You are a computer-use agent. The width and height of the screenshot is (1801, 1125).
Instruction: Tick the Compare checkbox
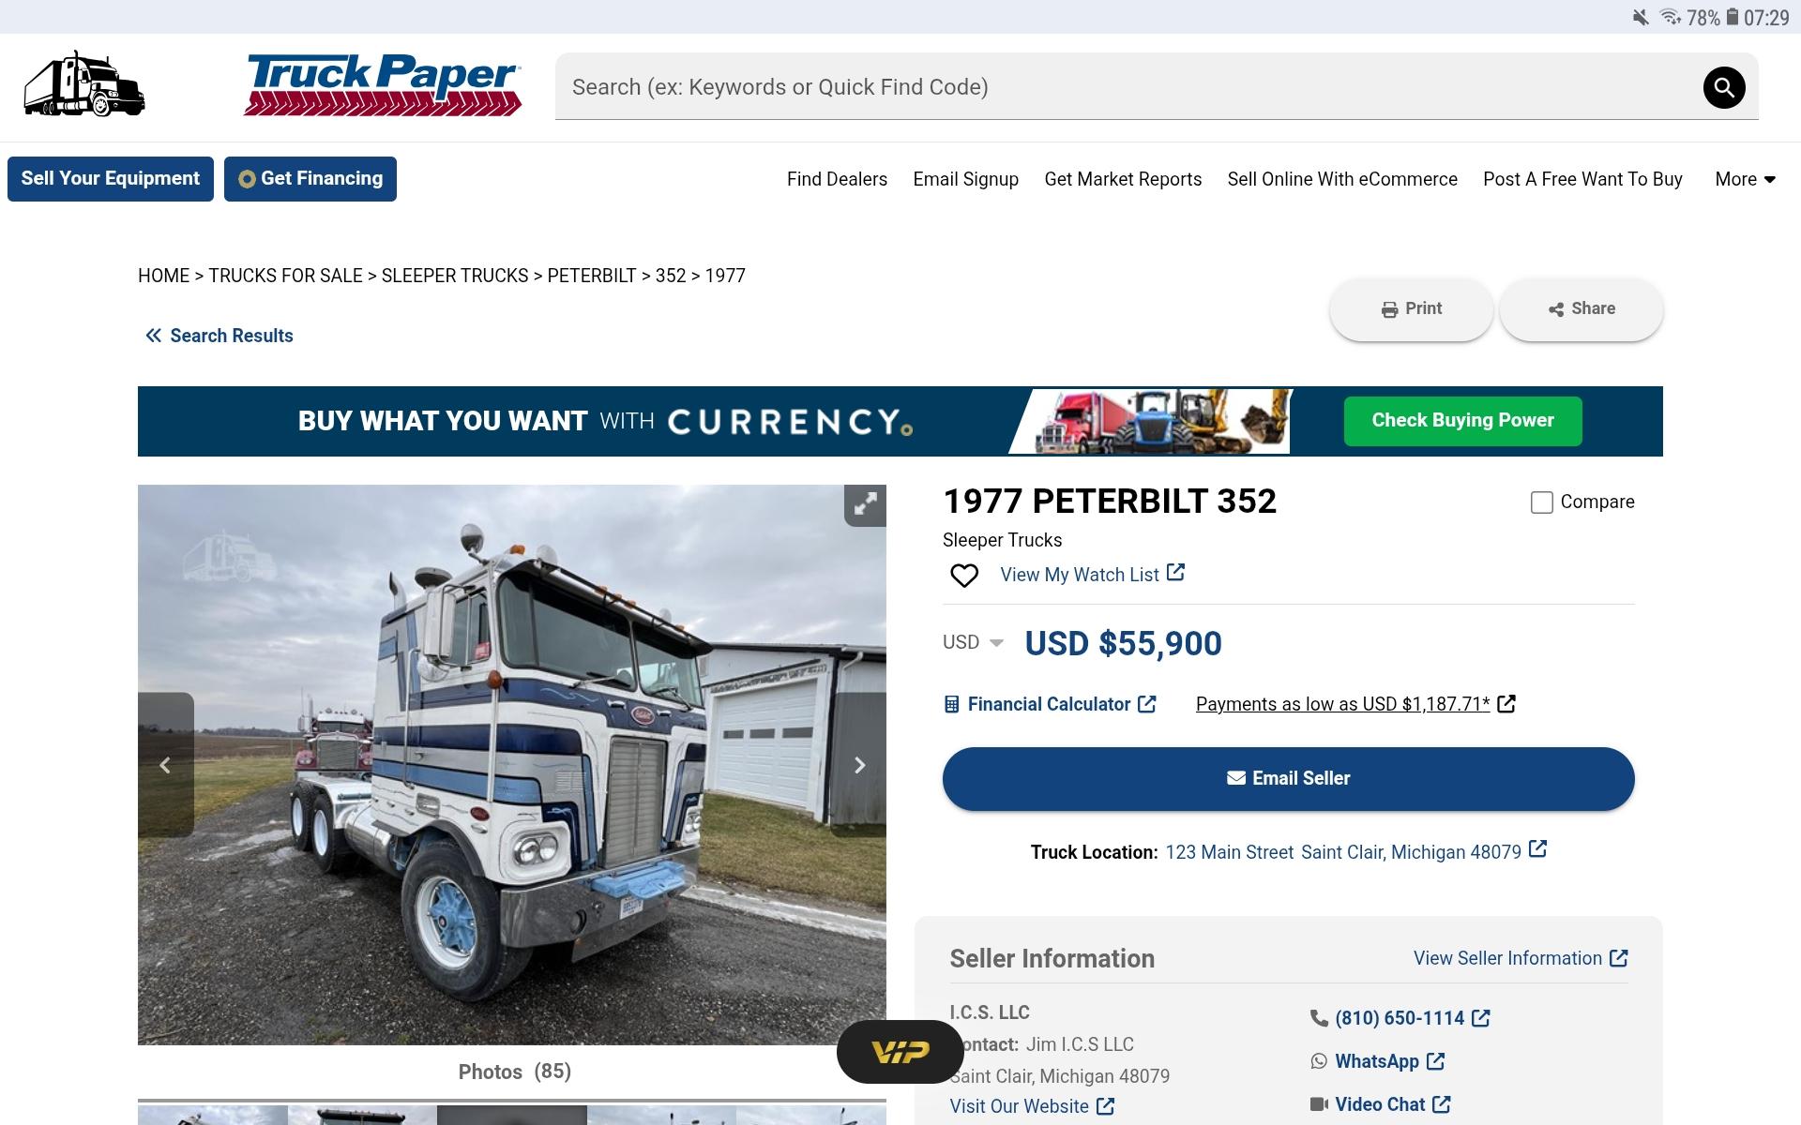[1542, 502]
